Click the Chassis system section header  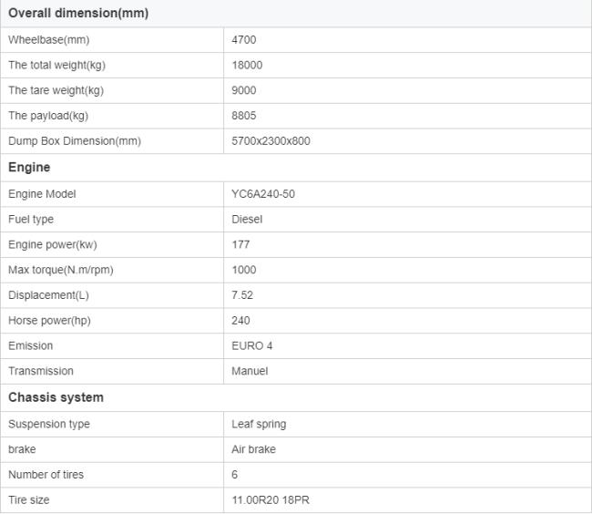coord(56,397)
